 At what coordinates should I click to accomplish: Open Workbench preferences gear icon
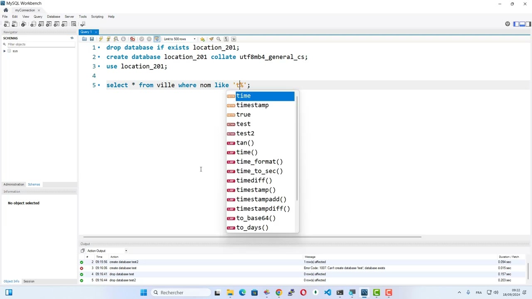pos(507,24)
